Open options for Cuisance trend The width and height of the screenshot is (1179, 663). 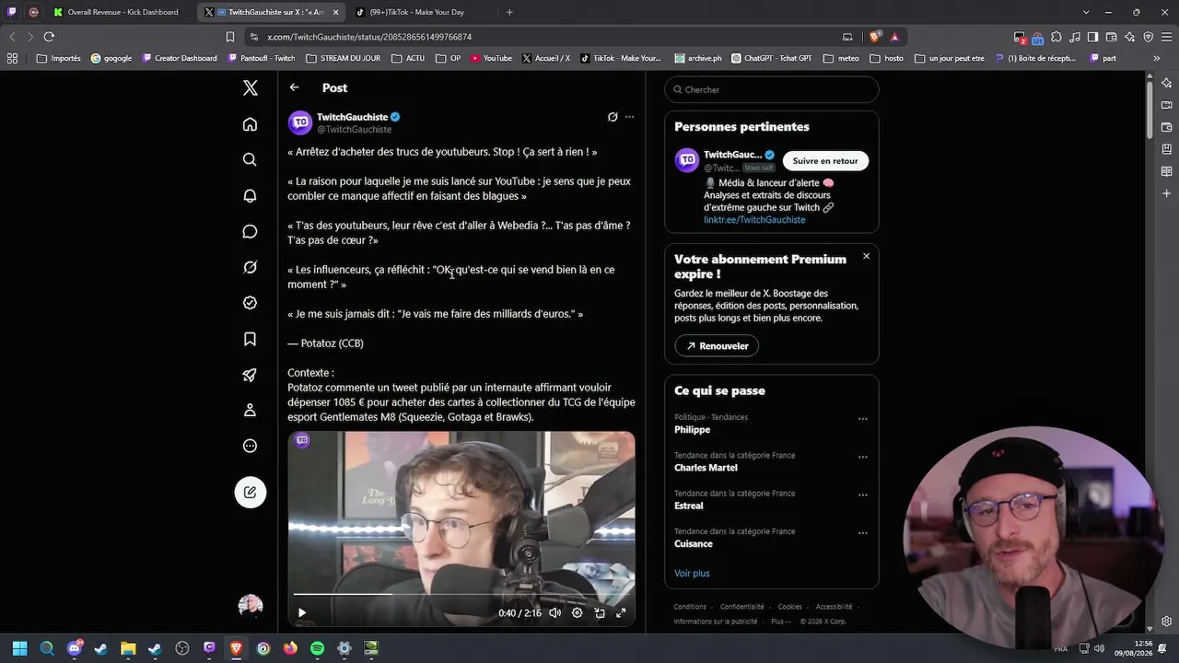tap(863, 532)
